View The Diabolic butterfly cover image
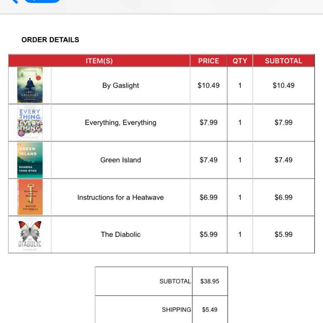 [x=30, y=234]
